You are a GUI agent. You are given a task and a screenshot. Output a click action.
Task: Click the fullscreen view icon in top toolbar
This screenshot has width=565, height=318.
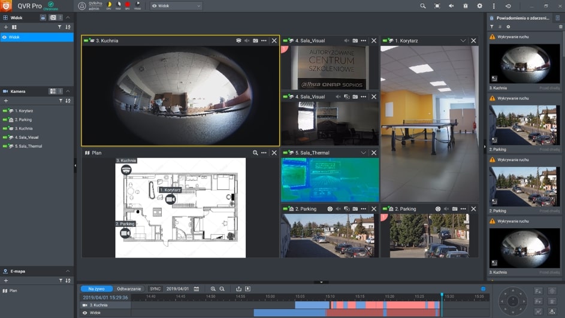coord(437,6)
